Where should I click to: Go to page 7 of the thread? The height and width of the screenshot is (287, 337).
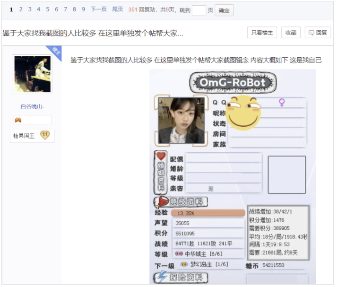tap(65, 9)
